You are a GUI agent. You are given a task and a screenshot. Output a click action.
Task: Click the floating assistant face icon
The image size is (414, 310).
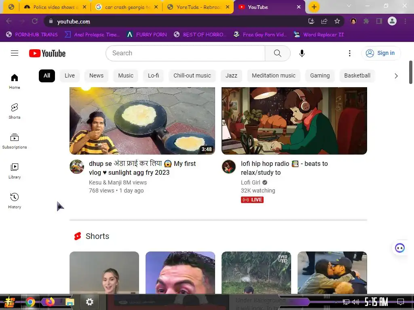400,248
